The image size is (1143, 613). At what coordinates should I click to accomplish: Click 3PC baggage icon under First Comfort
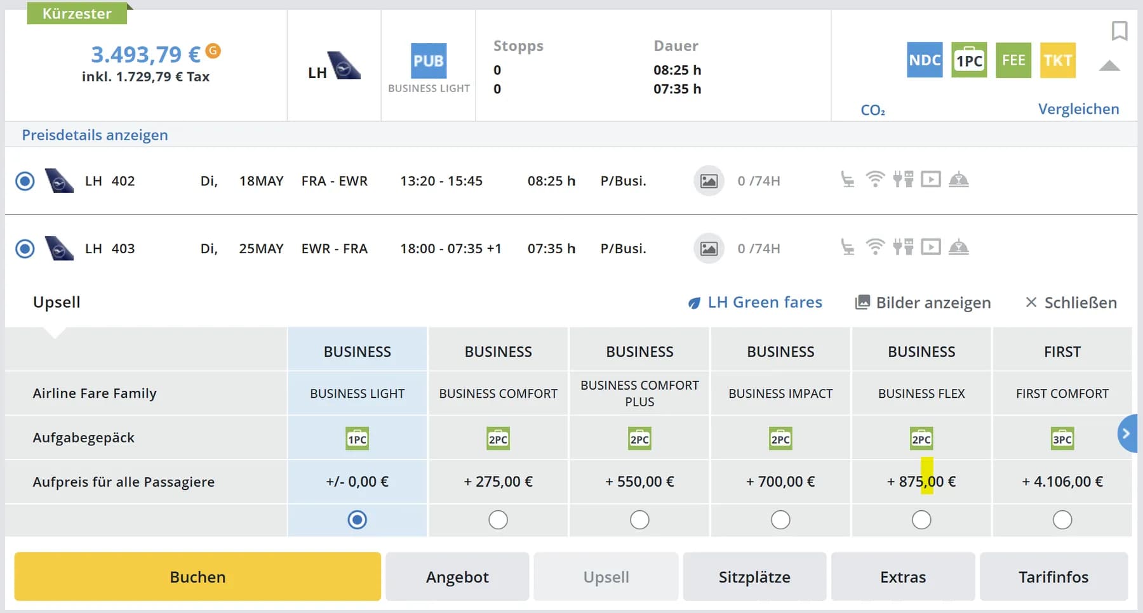point(1062,438)
